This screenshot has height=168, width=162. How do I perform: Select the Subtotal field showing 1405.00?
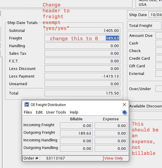tap(82, 30)
